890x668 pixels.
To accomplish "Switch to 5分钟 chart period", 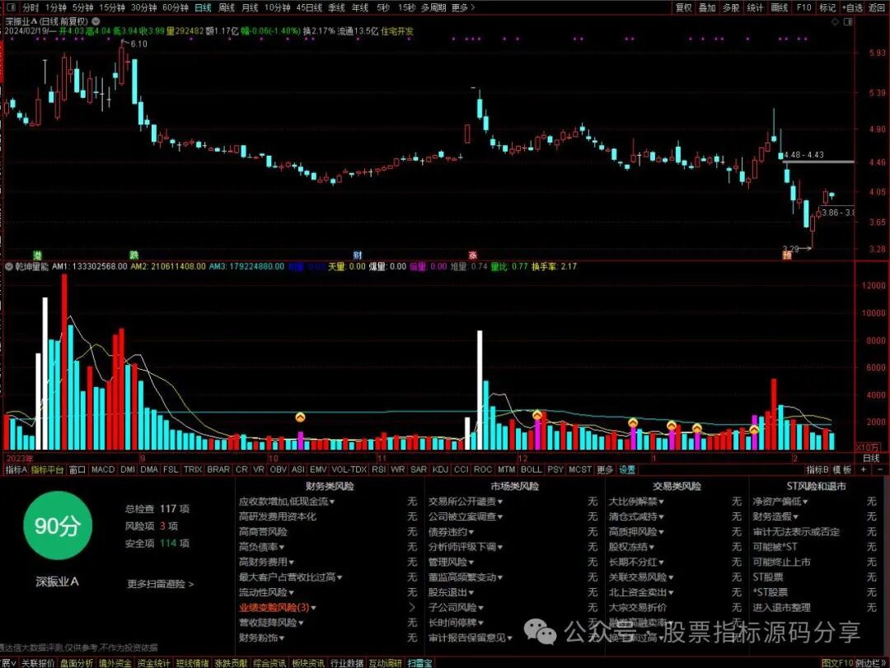I will click(x=83, y=7).
